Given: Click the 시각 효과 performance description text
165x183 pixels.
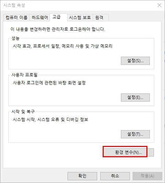Looking at the screenshot, I should [63, 46].
